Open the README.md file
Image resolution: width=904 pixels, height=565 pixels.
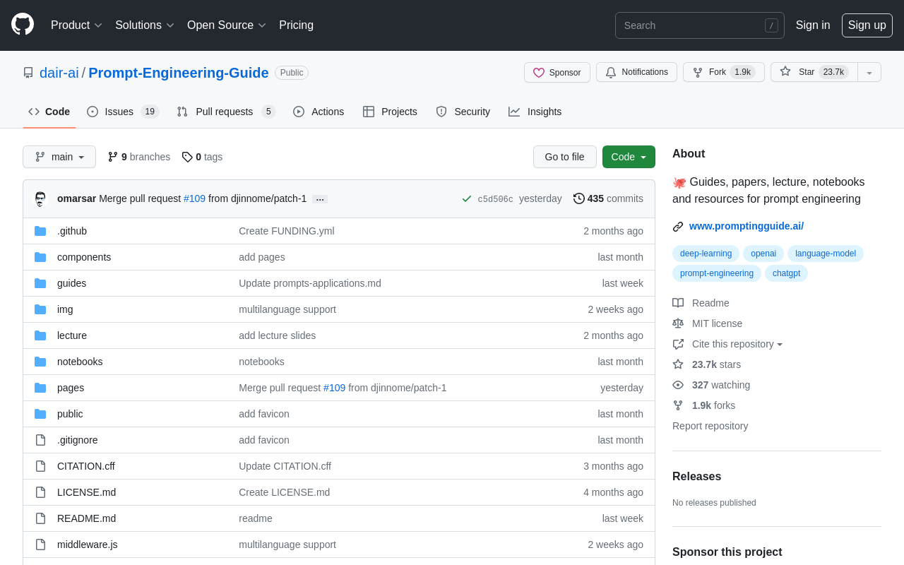point(86,518)
